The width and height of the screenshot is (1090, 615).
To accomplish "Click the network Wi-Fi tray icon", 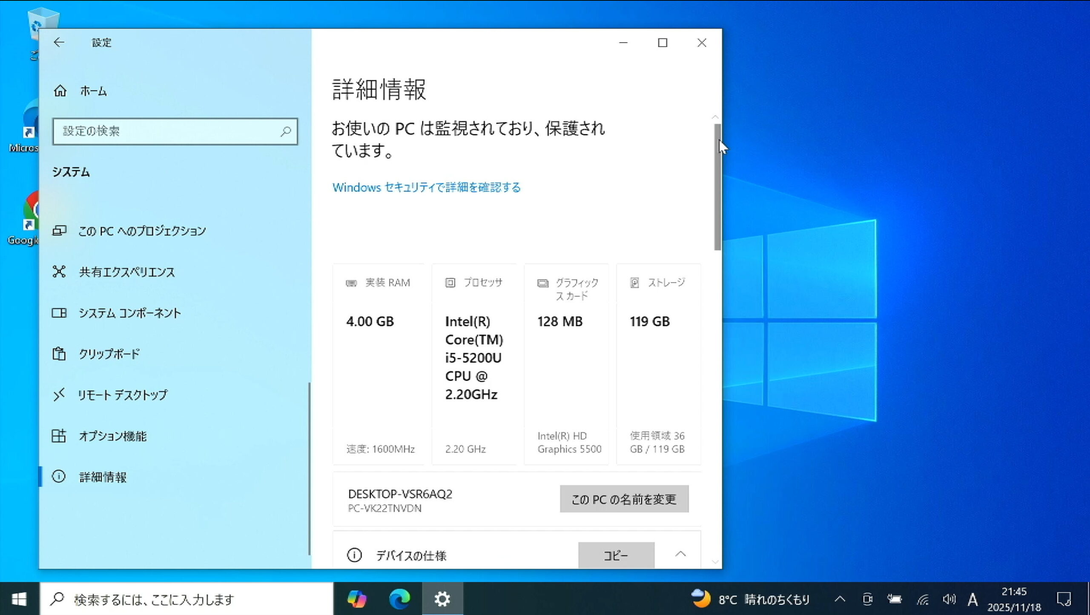I will point(923,599).
